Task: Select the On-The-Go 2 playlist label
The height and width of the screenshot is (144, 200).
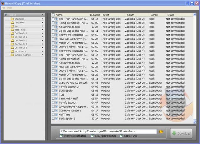Action: coord(21,37)
